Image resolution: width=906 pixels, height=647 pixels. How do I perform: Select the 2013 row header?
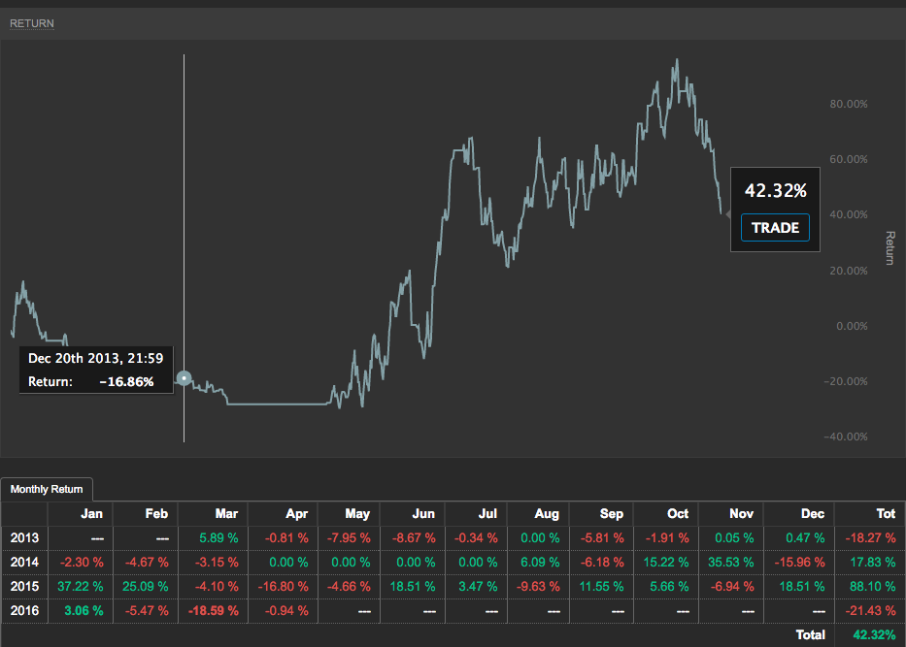click(23, 537)
